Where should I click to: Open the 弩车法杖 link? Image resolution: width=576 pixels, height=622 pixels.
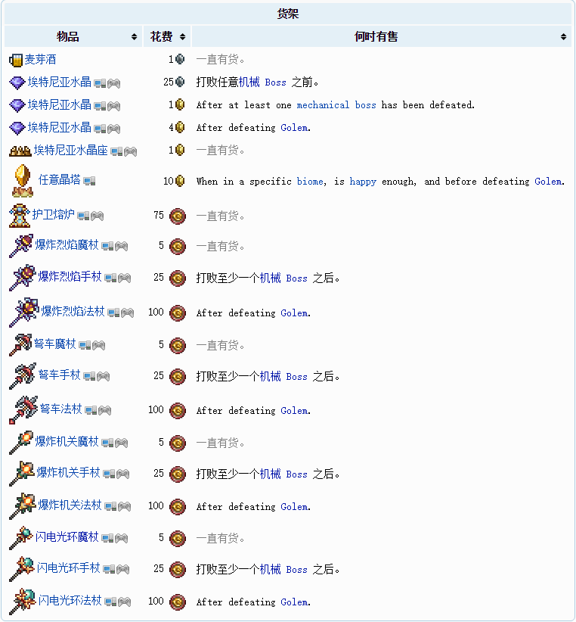[x=61, y=409]
